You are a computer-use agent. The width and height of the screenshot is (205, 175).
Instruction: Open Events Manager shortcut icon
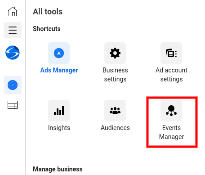click(171, 111)
